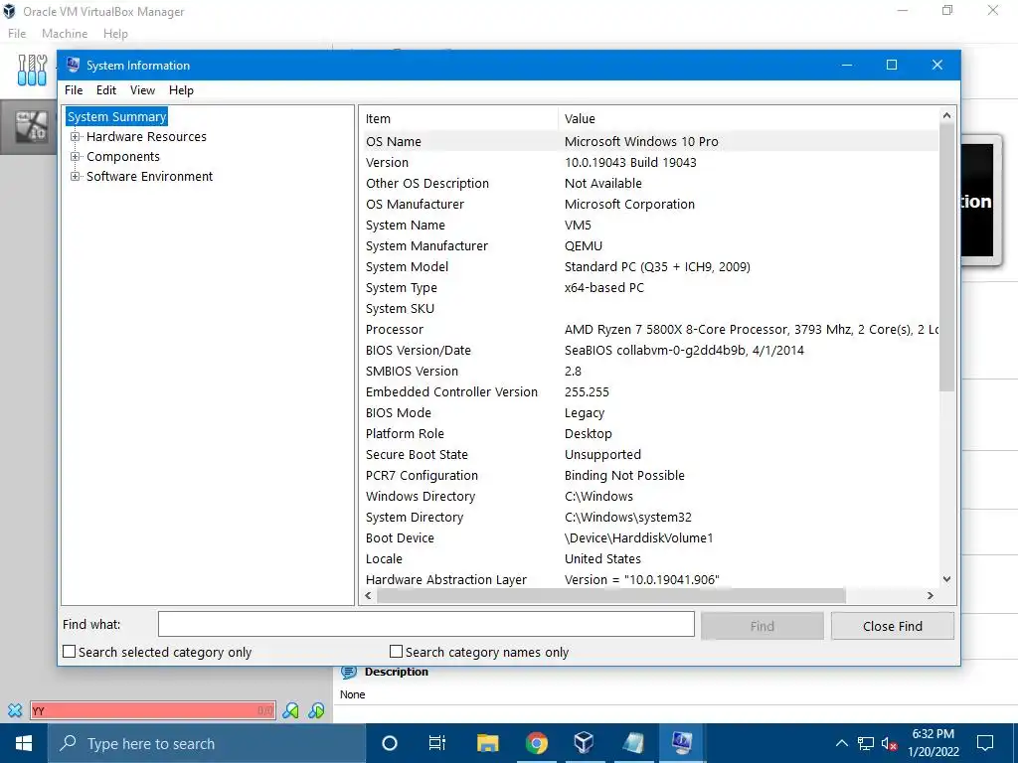Click the vertical scrollbar thumb in details pane
The width and height of the screenshot is (1018, 763).
(946, 257)
